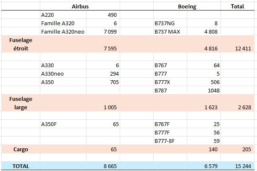Click the Total column header cell

(x=239, y=7)
